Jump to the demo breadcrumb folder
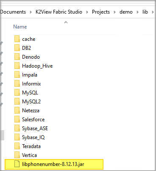This screenshot has width=156, height=171. click(126, 12)
